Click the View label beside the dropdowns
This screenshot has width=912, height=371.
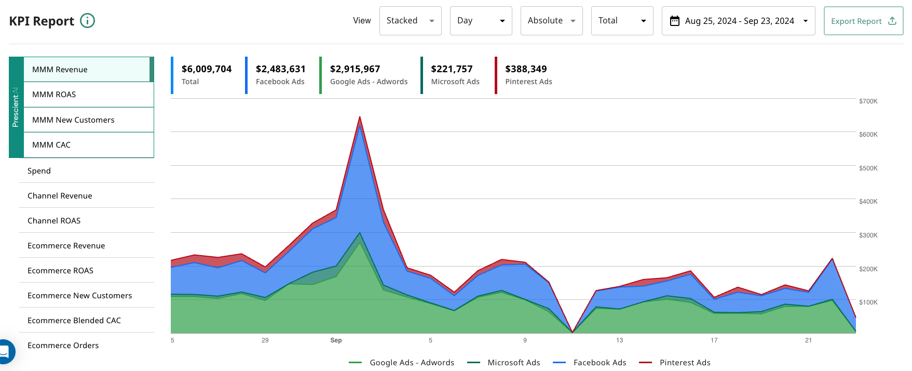pyautogui.click(x=362, y=21)
